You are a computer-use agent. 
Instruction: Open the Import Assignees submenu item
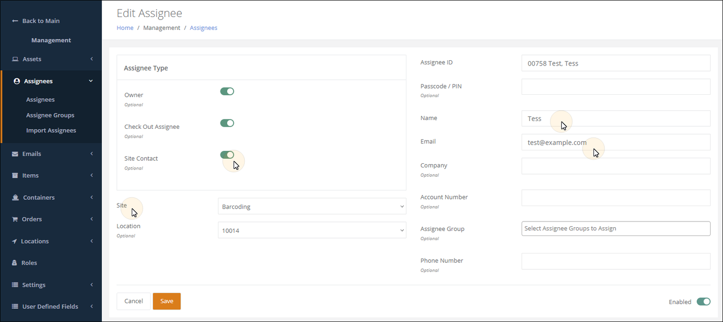tap(51, 131)
